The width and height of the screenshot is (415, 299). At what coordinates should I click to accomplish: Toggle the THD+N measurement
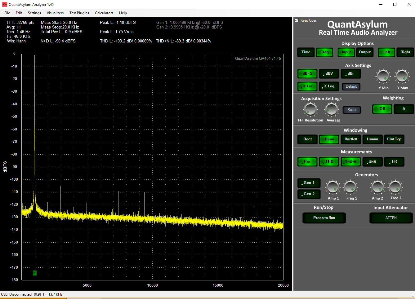[x=351, y=161]
